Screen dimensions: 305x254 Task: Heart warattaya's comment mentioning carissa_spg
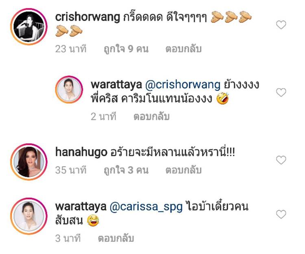pos(281,214)
